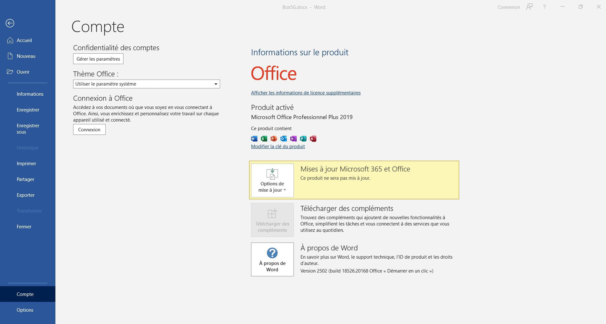Click the Excel icon in product contents
The height and width of the screenshot is (324, 606).
[x=264, y=139]
